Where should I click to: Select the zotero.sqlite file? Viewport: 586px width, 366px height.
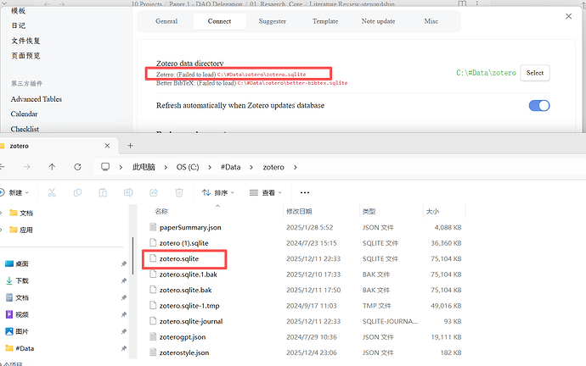point(177,258)
